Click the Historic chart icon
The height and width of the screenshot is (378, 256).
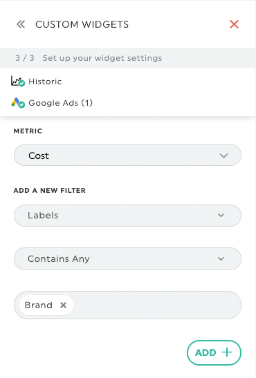15,81
